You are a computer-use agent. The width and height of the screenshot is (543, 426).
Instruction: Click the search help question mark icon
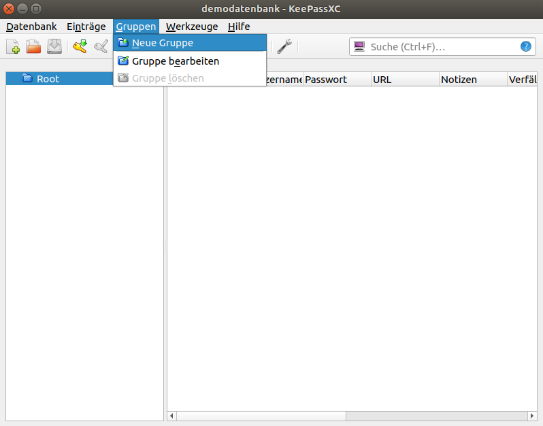pyautogui.click(x=525, y=47)
